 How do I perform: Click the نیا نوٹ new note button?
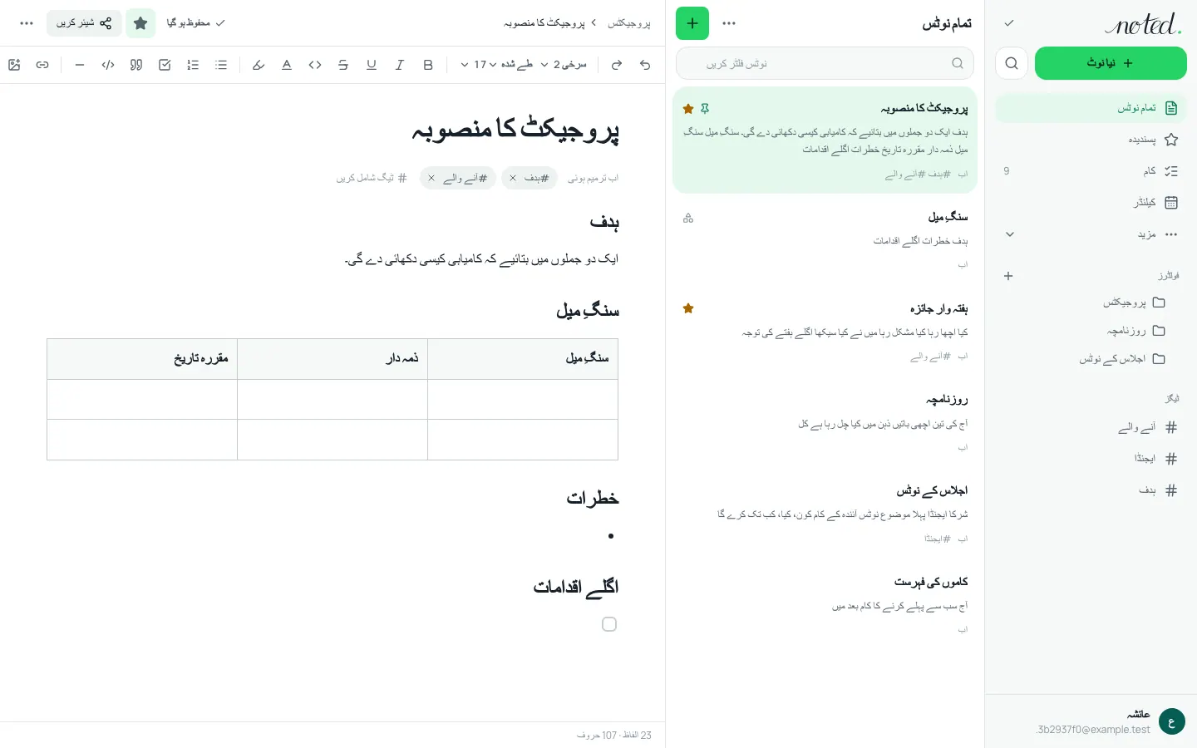point(1111,63)
